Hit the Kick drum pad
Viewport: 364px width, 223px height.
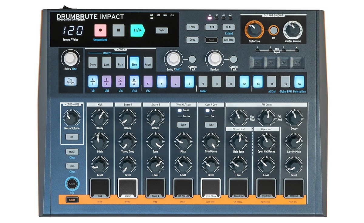(x=99, y=188)
